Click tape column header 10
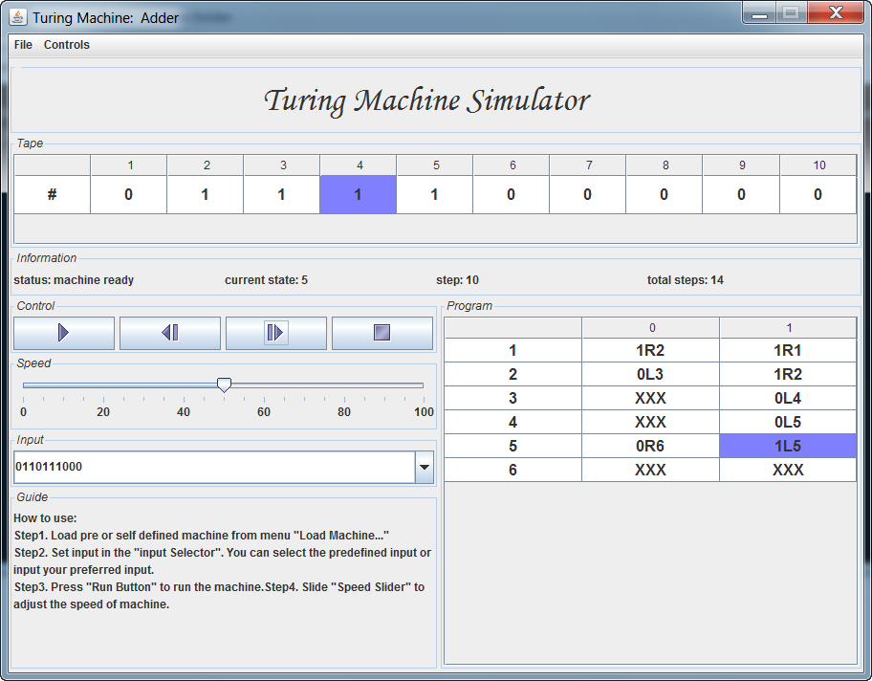Image resolution: width=872 pixels, height=681 pixels. point(818,165)
